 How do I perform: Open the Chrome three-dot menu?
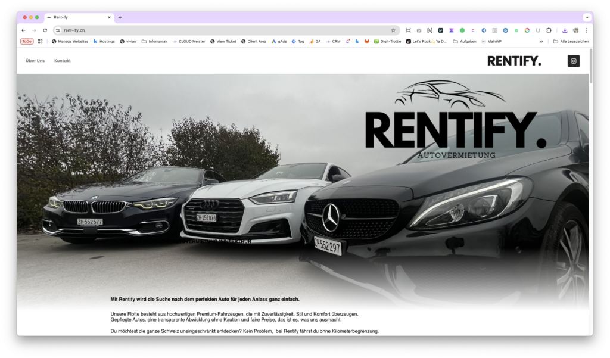586,30
